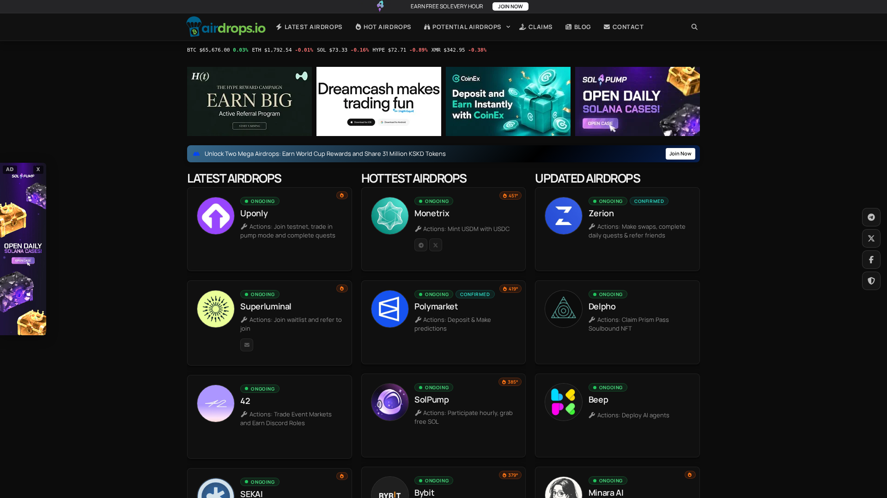Open Hot Airdrops menu item
This screenshot has height=498, width=887.
coord(383,27)
